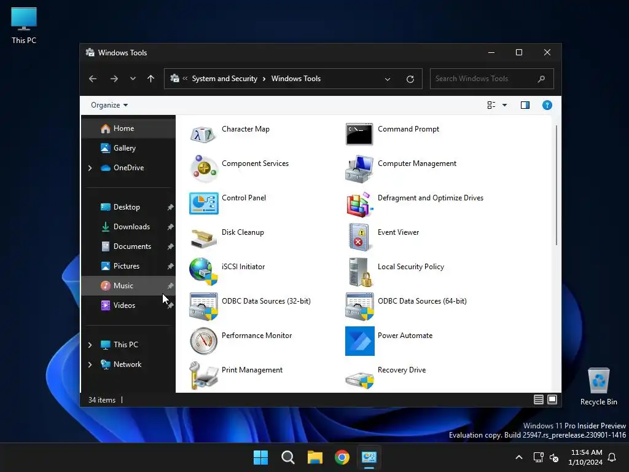Open recent locations dropdown
The image size is (629, 472).
pos(133,79)
